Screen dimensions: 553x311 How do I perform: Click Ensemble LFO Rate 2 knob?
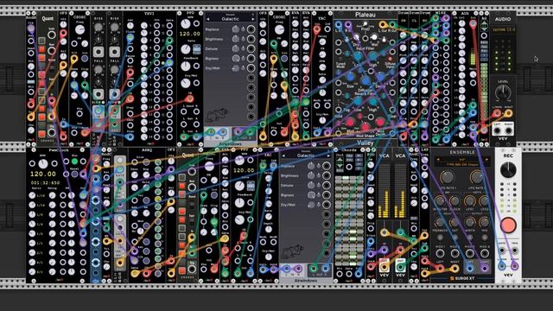[477, 176]
